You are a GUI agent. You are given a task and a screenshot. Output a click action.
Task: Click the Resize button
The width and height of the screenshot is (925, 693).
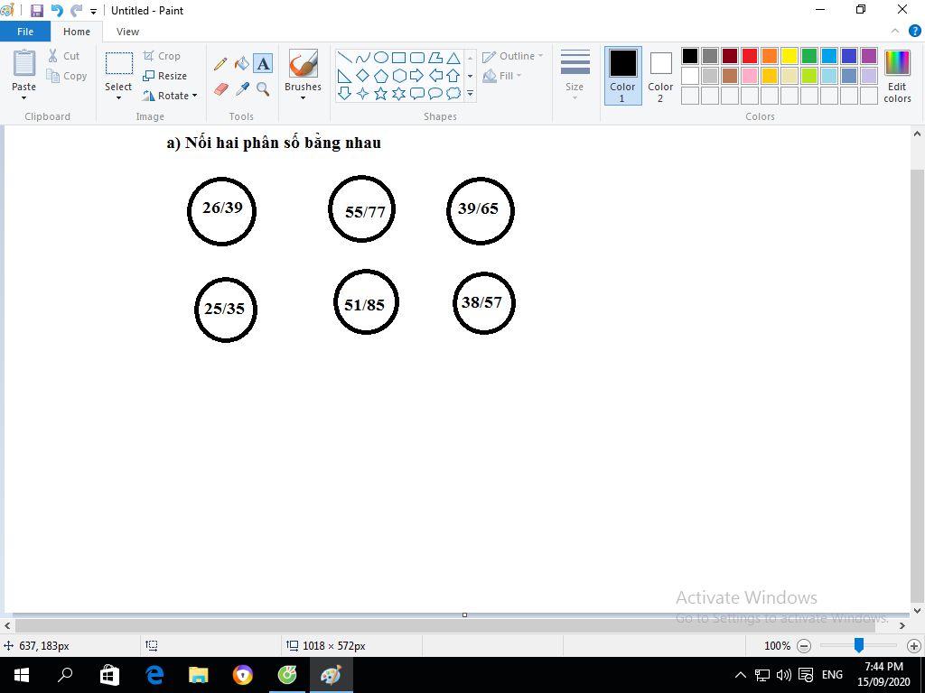pos(165,76)
